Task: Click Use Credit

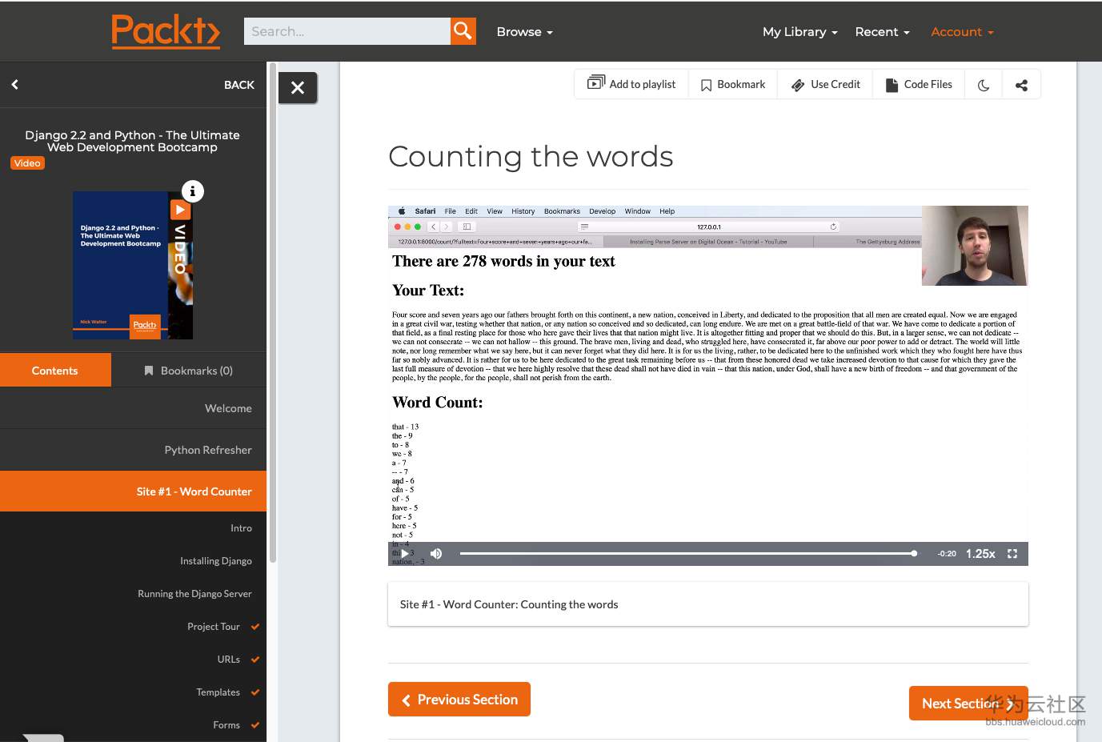Action: tap(825, 84)
